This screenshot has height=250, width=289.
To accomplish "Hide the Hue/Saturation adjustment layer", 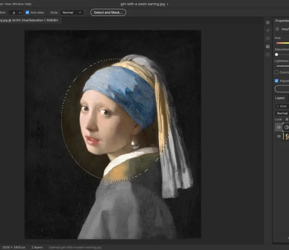I will (x=279, y=127).
